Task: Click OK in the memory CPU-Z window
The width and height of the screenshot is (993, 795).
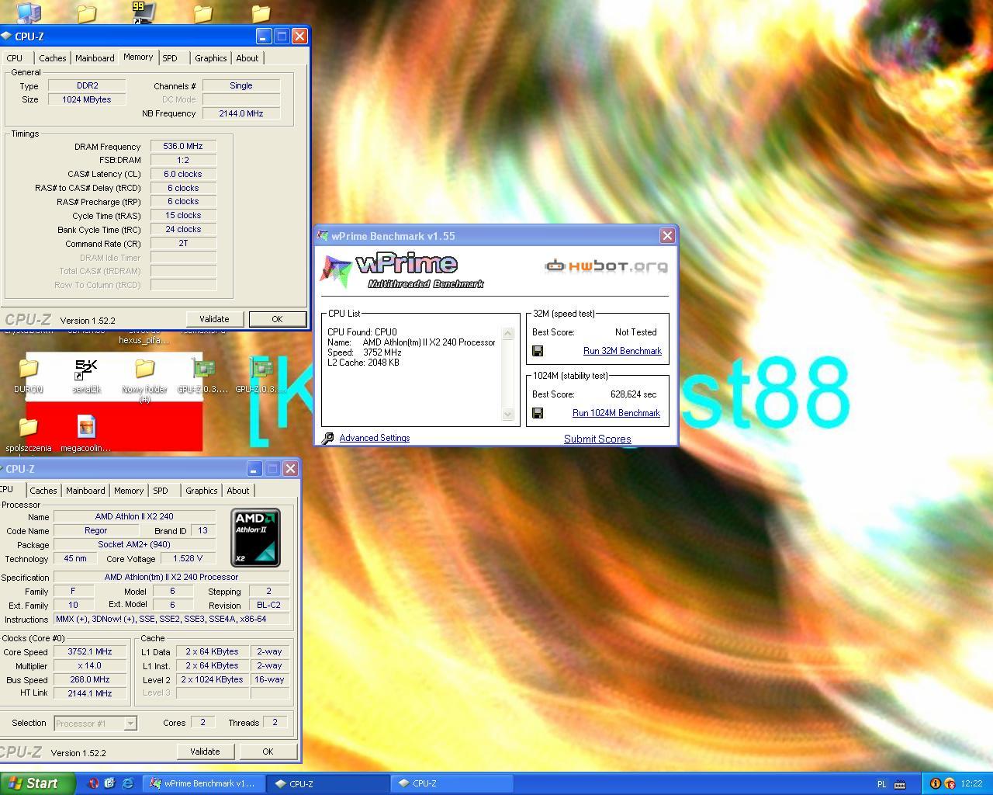Action: pyautogui.click(x=277, y=319)
